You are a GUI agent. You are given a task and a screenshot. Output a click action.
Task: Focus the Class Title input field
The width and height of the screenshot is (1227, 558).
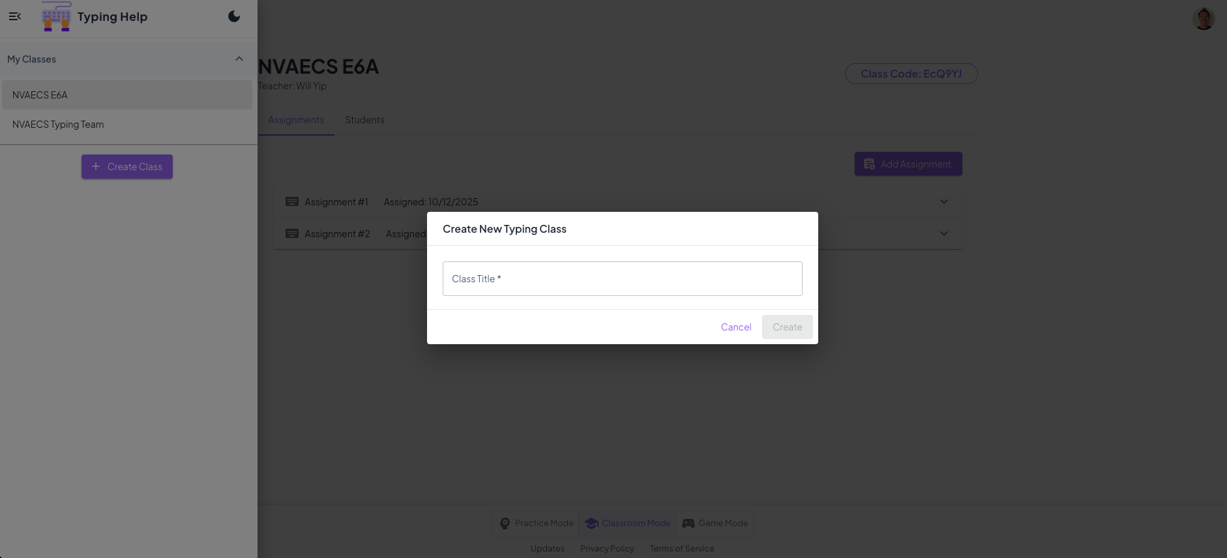622,279
